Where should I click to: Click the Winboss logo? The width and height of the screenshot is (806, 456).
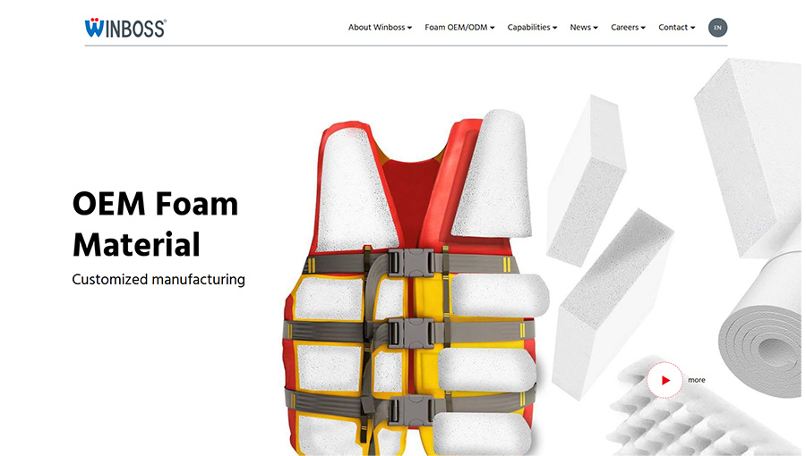[125, 28]
